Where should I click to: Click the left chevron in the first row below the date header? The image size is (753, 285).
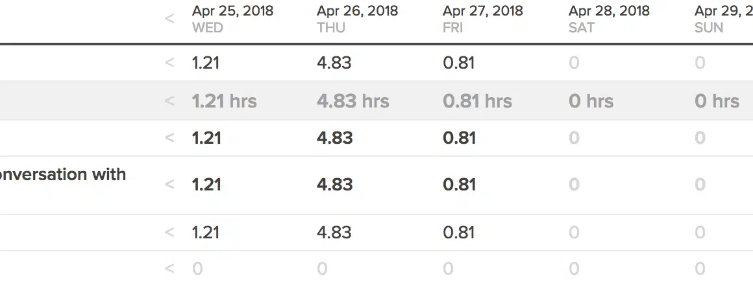point(169,63)
